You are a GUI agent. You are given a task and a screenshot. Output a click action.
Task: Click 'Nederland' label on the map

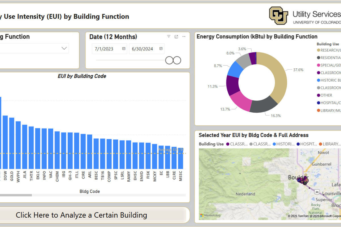pos(246,194)
